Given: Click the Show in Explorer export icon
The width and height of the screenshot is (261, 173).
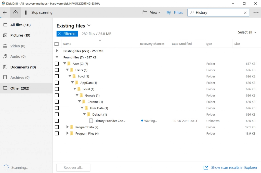Looking at the screenshot, I should click(x=206, y=167).
